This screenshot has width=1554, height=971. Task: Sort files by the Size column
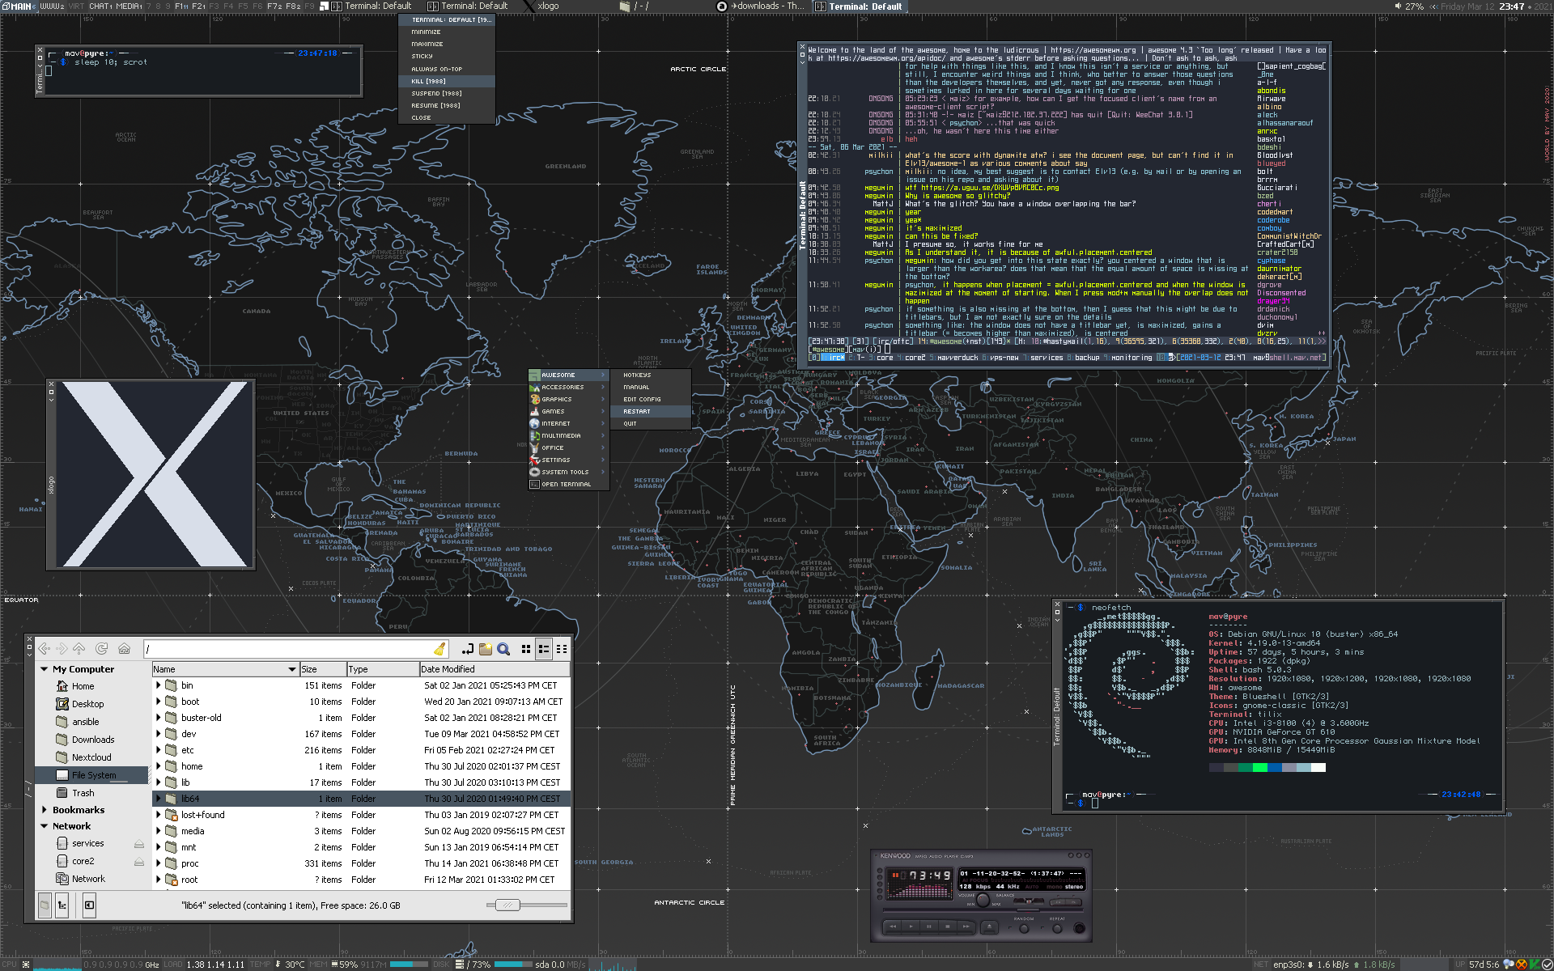click(x=322, y=669)
